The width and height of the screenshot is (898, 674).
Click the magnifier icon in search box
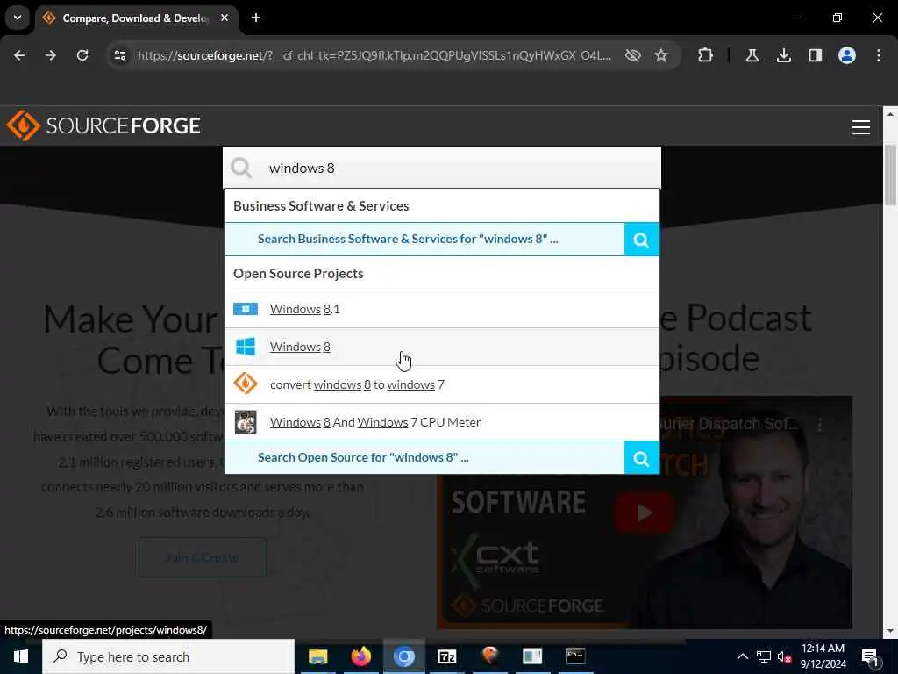[241, 168]
